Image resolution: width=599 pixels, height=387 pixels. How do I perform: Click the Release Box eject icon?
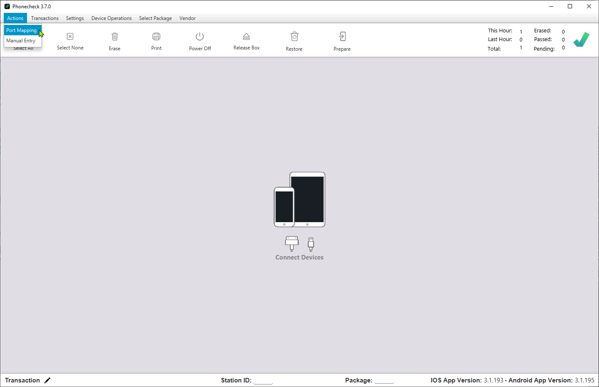246,37
